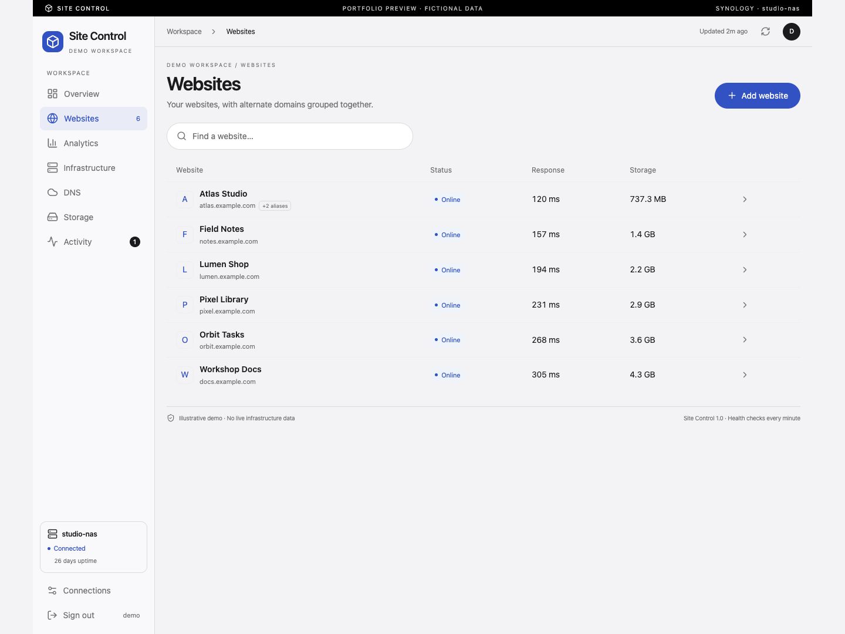Click the Site Control cube logo

pos(53,42)
